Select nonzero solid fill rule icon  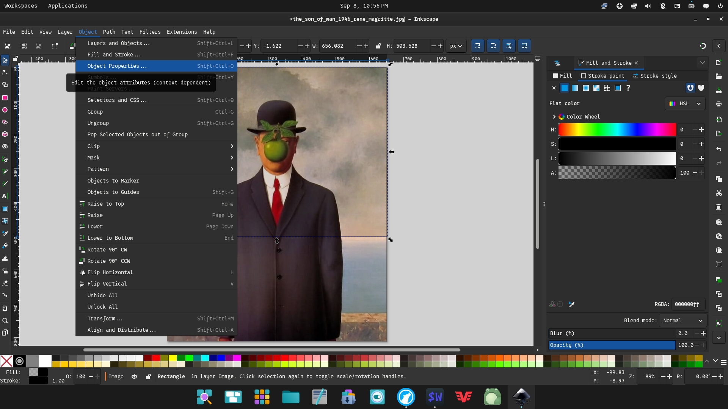pos(701,88)
